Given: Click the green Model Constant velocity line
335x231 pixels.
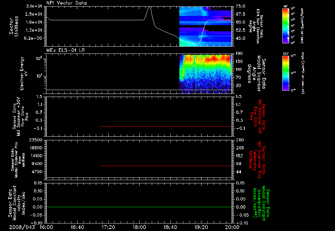Looking at the screenshot, I should coord(139,207).
